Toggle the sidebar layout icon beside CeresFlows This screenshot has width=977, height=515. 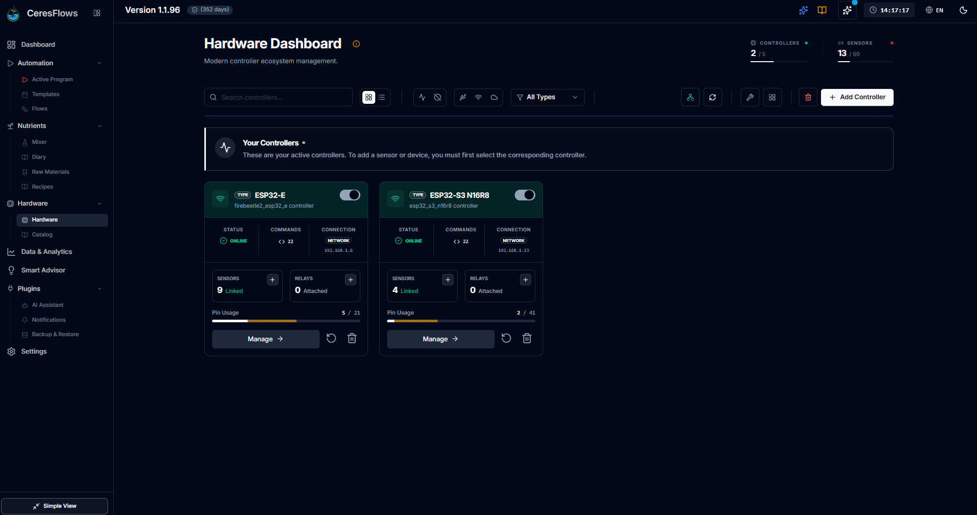pyautogui.click(x=97, y=13)
